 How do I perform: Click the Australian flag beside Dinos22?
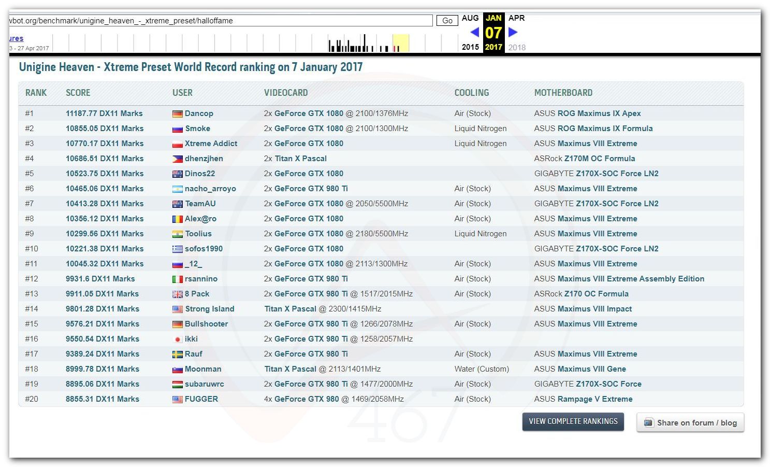177,174
